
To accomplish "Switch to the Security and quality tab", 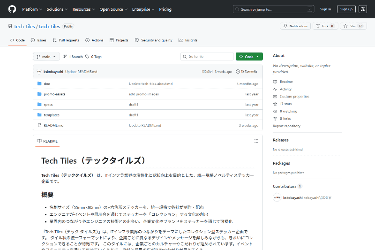I will click(154, 40).
